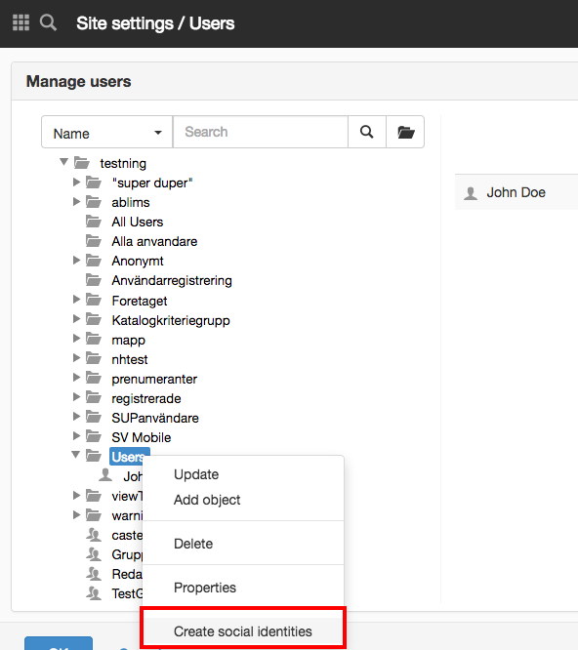The image size is (578, 650).
Task: Expand the ablims folder
Action: [x=76, y=201]
